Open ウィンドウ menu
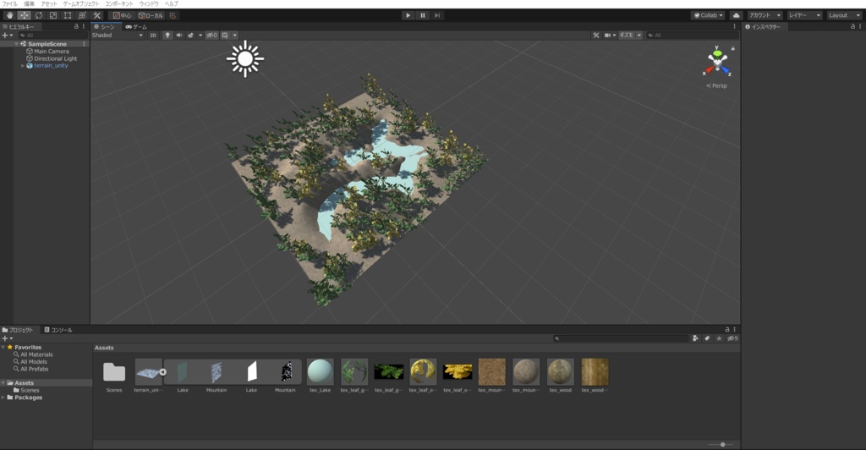Image resolution: width=866 pixels, height=450 pixels. pos(149,4)
